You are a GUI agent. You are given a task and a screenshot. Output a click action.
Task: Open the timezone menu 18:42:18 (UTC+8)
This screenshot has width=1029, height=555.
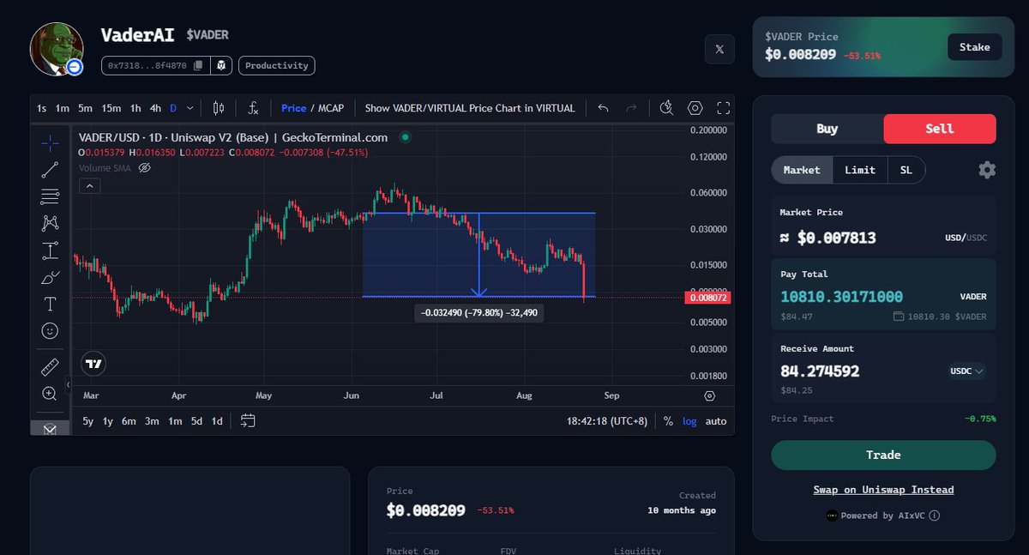607,421
